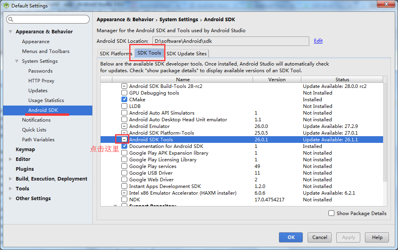Open Path Variables settings

(39, 139)
